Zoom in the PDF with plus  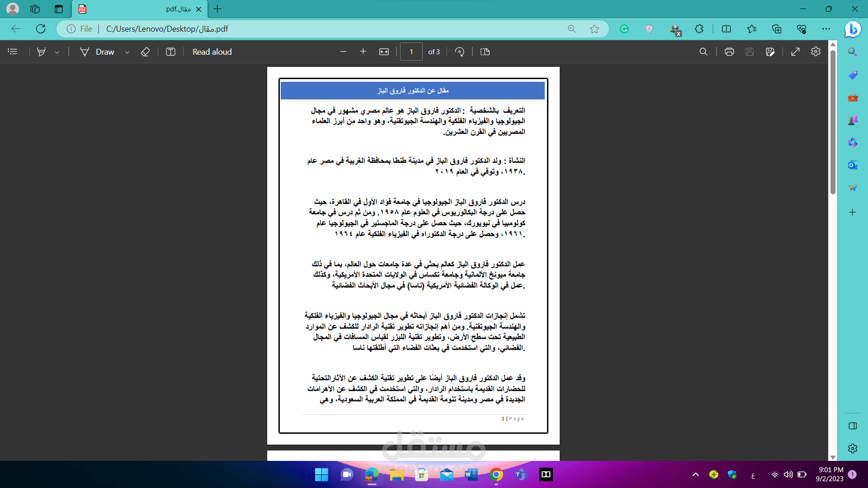click(363, 52)
